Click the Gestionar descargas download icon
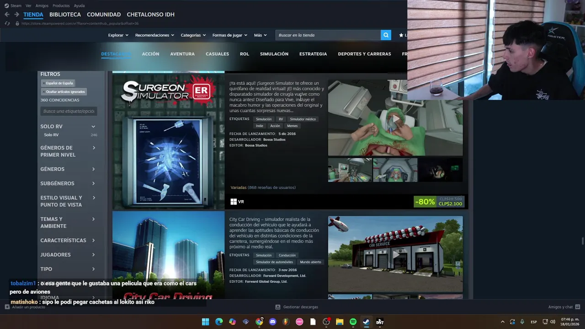585x329 pixels. [278, 307]
